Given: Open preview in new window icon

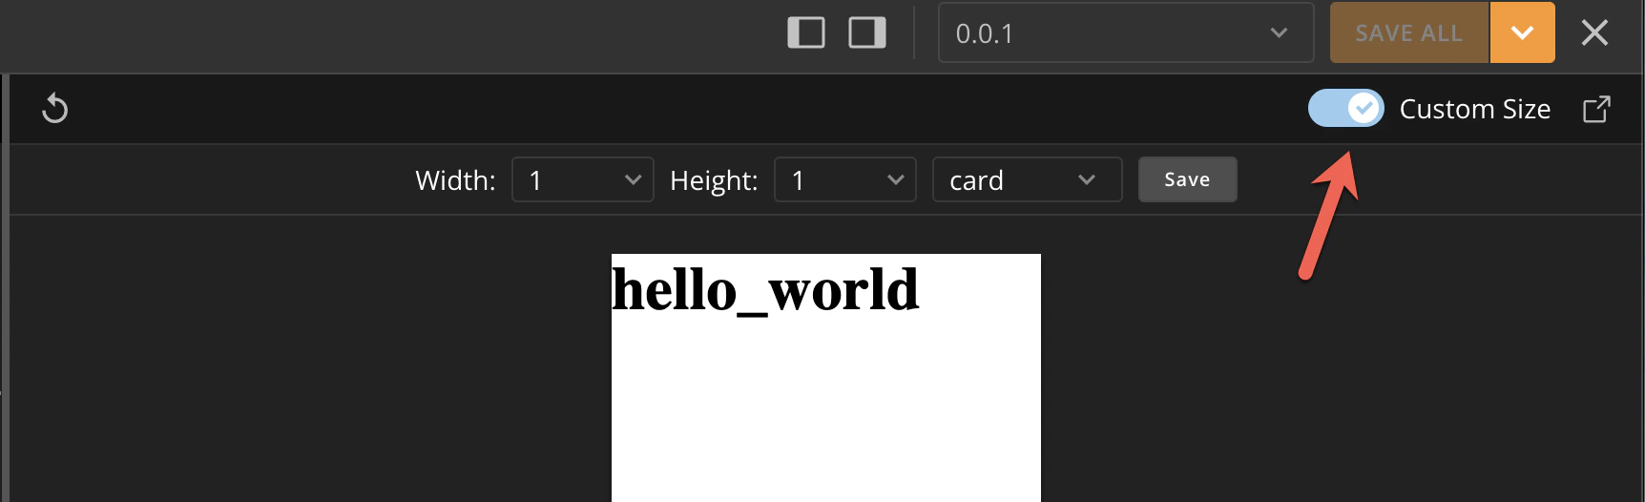Looking at the screenshot, I should coord(1596,109).
